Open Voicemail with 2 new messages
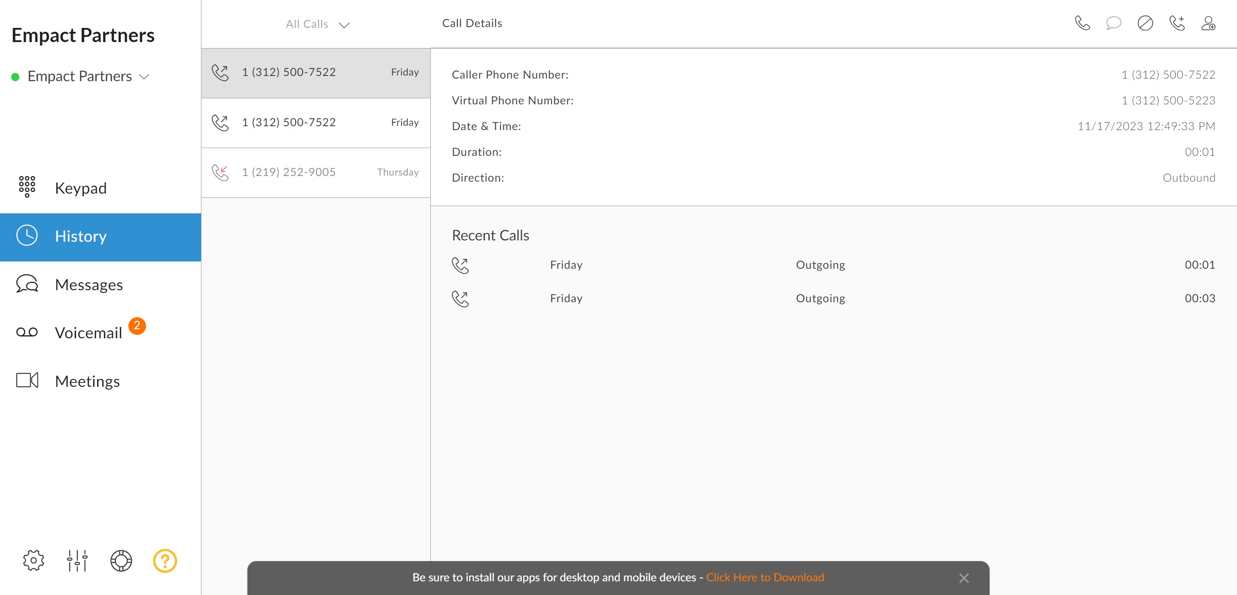This screenshot has height=595, width=1237. [89, 333]
